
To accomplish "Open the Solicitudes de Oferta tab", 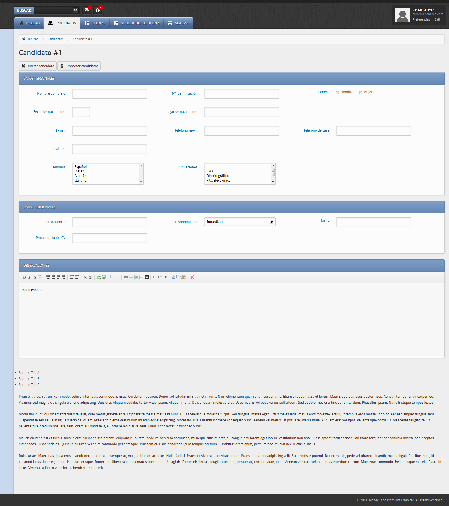I will point(137,23).
